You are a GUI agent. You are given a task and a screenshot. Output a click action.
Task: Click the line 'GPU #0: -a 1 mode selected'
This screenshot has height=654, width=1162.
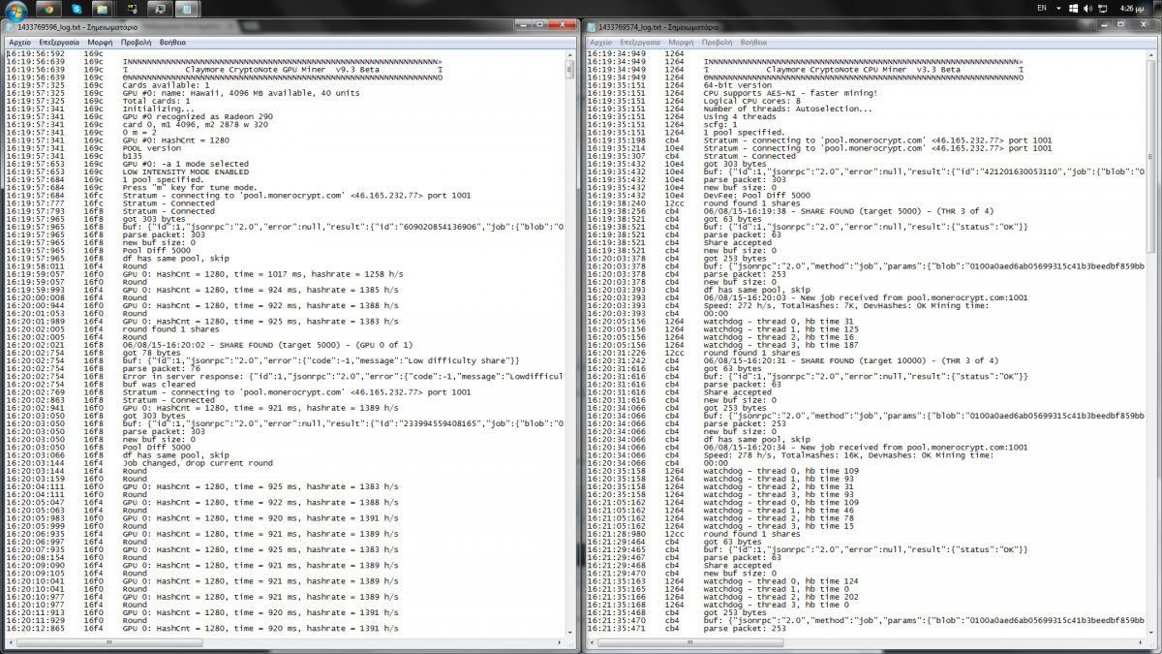click(x=186, y=164)
